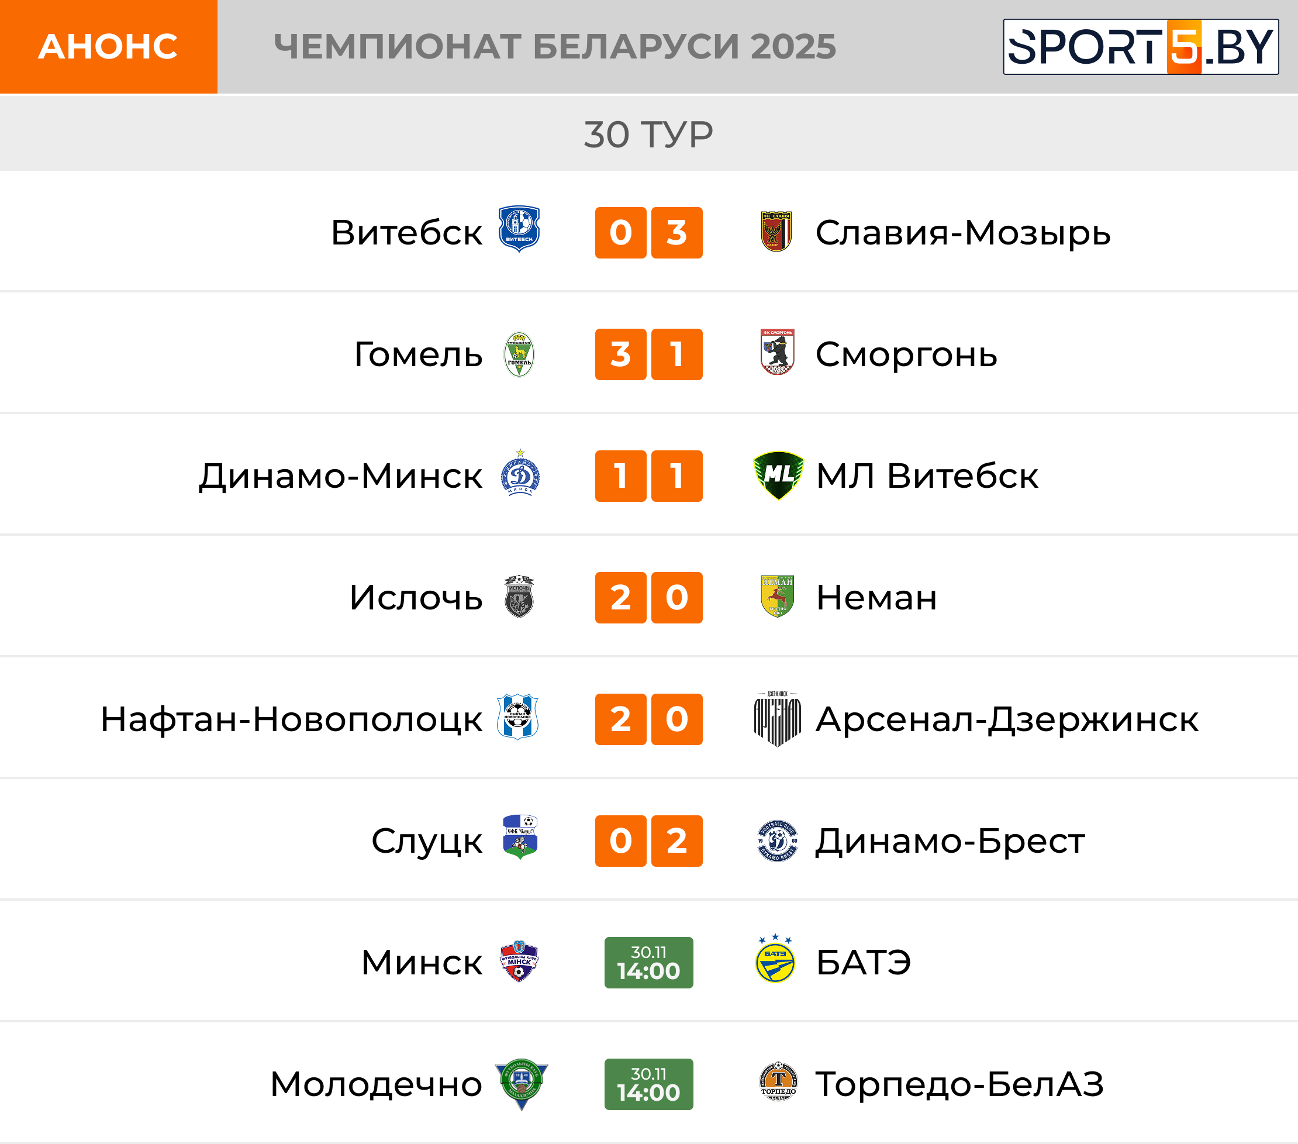The width and height of the screenshot is (1298, 1144).
Task: Click Гомель's orange score box showing 3
Action: (x=620, y=354)
